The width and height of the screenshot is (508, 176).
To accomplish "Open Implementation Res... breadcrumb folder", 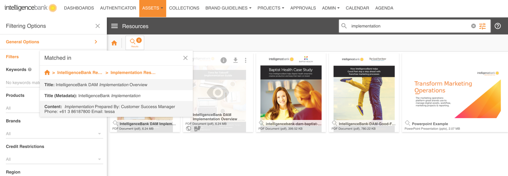I will [x=133, y=72].
